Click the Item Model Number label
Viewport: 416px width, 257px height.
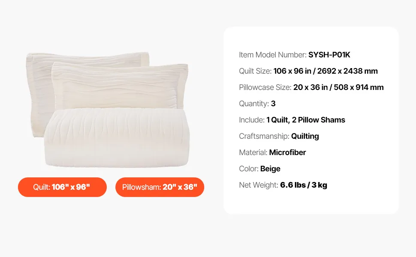[x=273, y=55]
